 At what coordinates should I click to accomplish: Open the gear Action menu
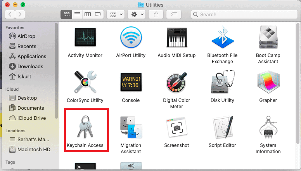[137, 14]
